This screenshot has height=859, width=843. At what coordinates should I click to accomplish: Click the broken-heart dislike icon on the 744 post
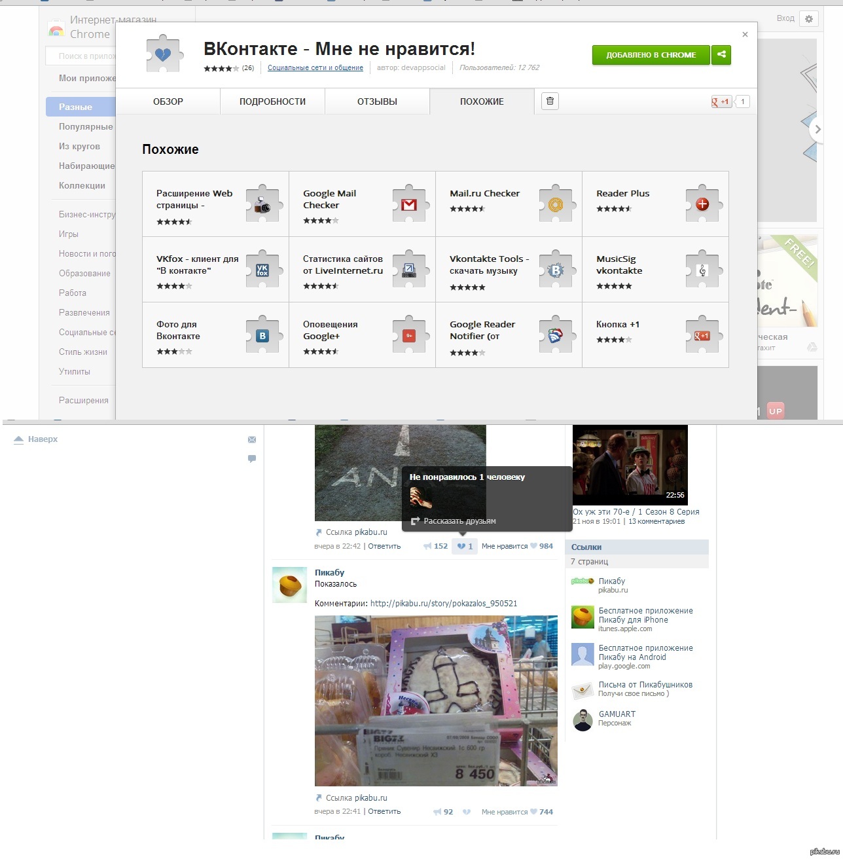467,812
